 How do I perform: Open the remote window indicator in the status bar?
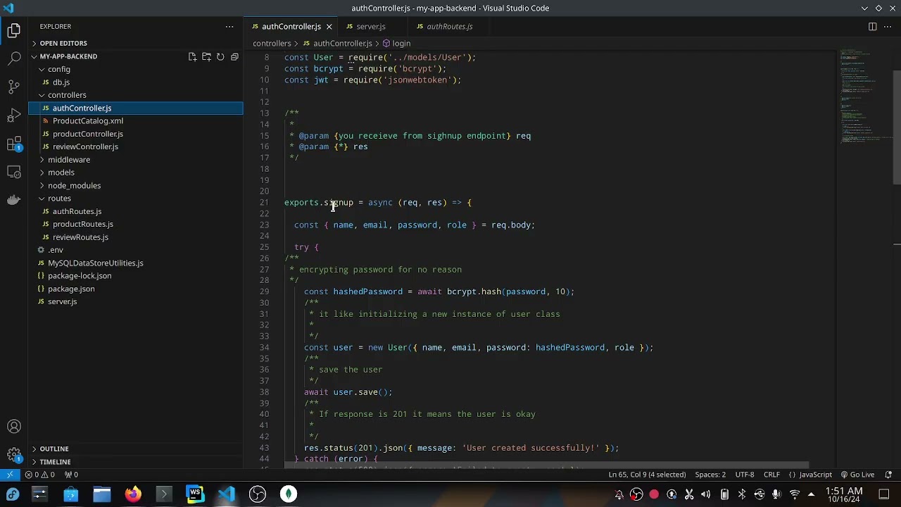(9, 475)
